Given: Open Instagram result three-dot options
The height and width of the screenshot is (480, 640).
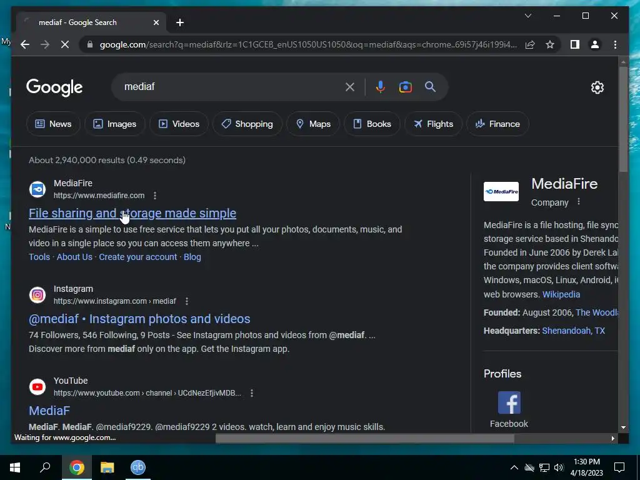Looking at the screenshot, I should pyautogui.click(x=186, y=301).
